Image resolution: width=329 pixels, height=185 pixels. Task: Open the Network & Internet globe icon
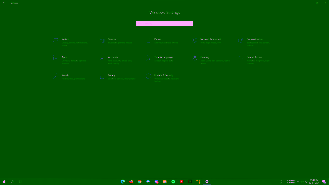click(x=195, y=40)
